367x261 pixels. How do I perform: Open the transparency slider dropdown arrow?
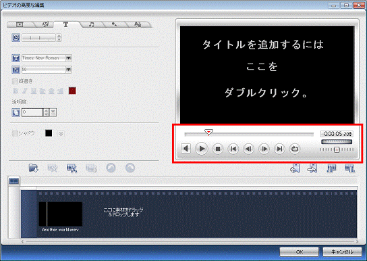[x=53, y=112]
